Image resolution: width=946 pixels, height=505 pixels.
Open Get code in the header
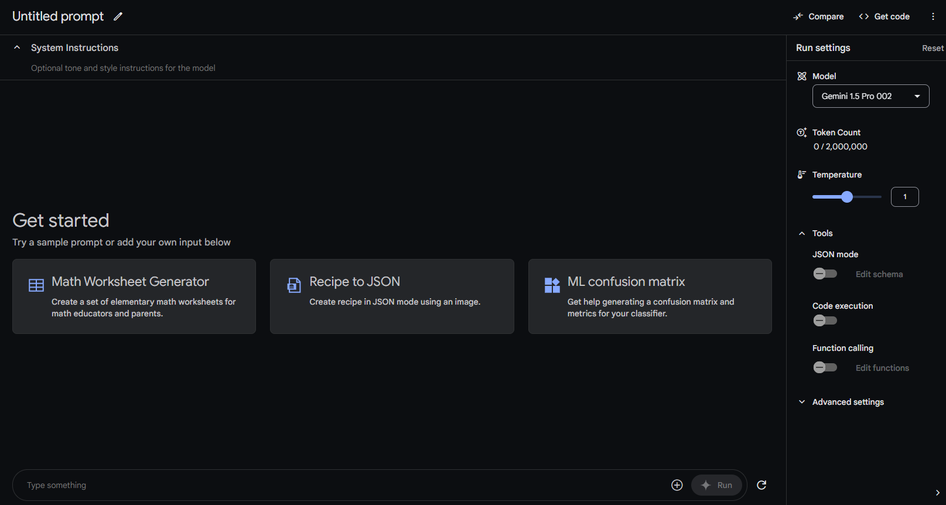[x=884, y=16]
